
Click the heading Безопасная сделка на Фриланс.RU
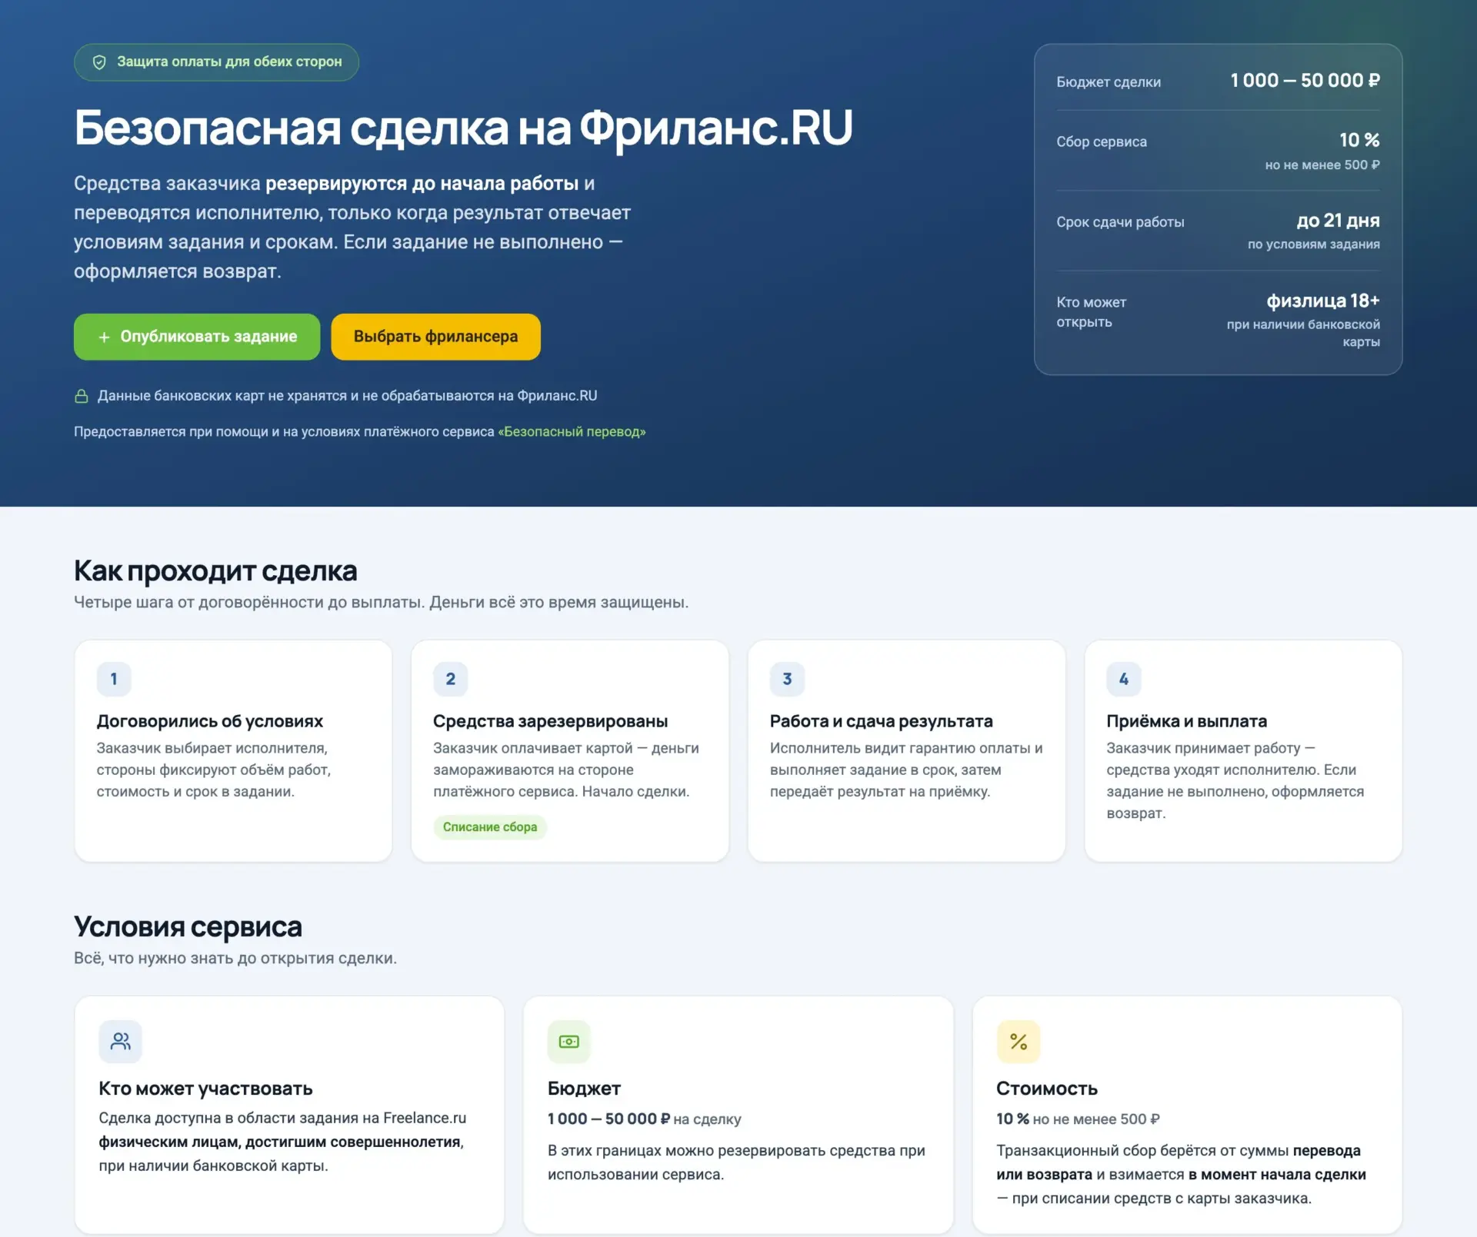pos(463,127)
